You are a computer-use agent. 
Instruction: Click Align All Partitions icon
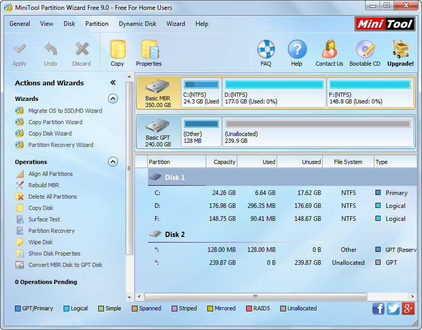20,174
